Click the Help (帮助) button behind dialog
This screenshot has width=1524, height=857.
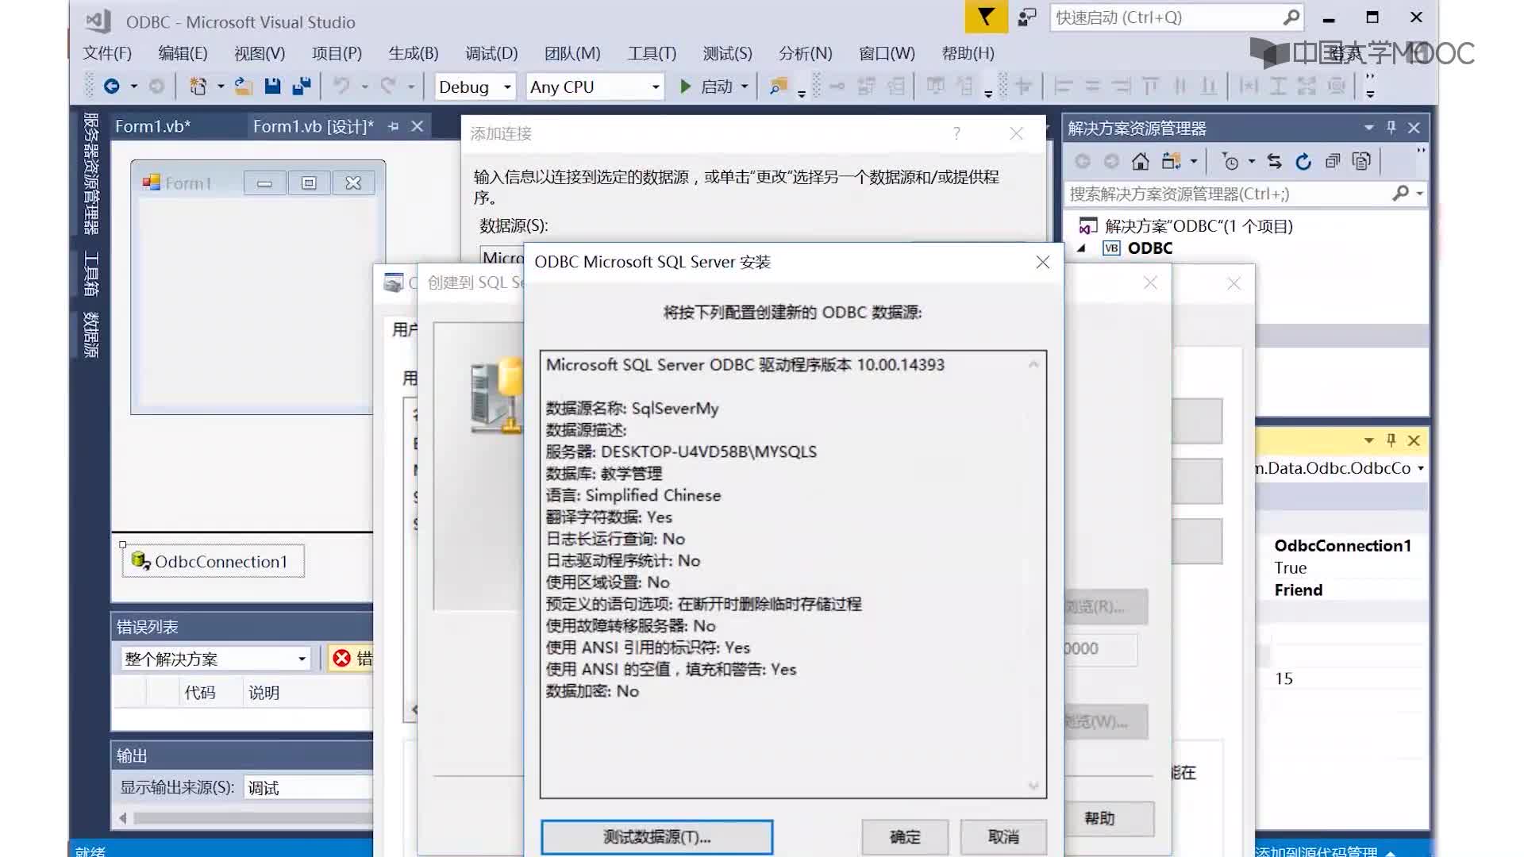pyautogui.click(x=1100, y=818)
